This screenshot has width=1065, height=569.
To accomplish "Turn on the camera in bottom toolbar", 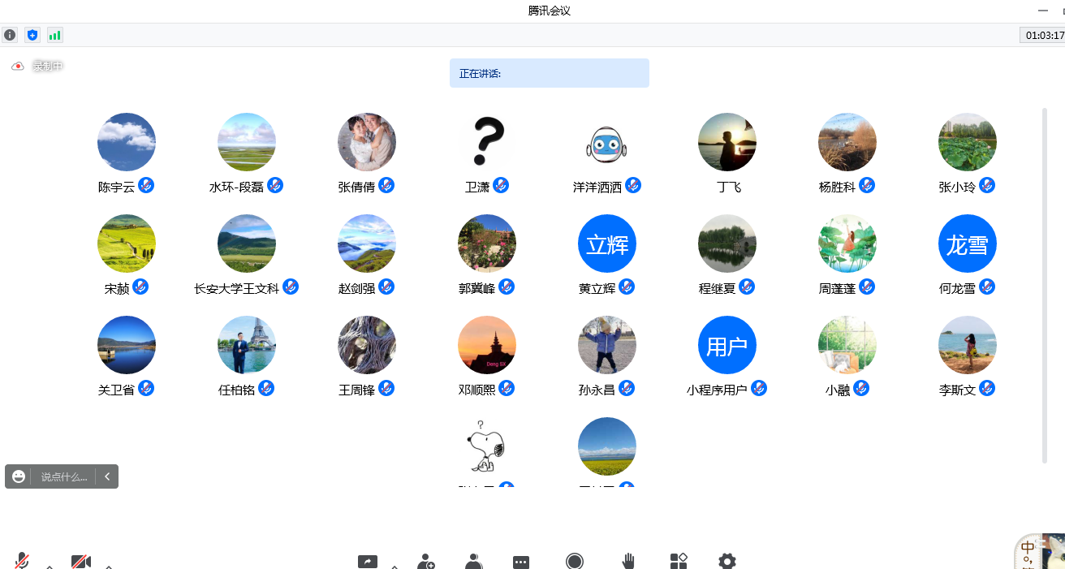I will tap(80, 561).
